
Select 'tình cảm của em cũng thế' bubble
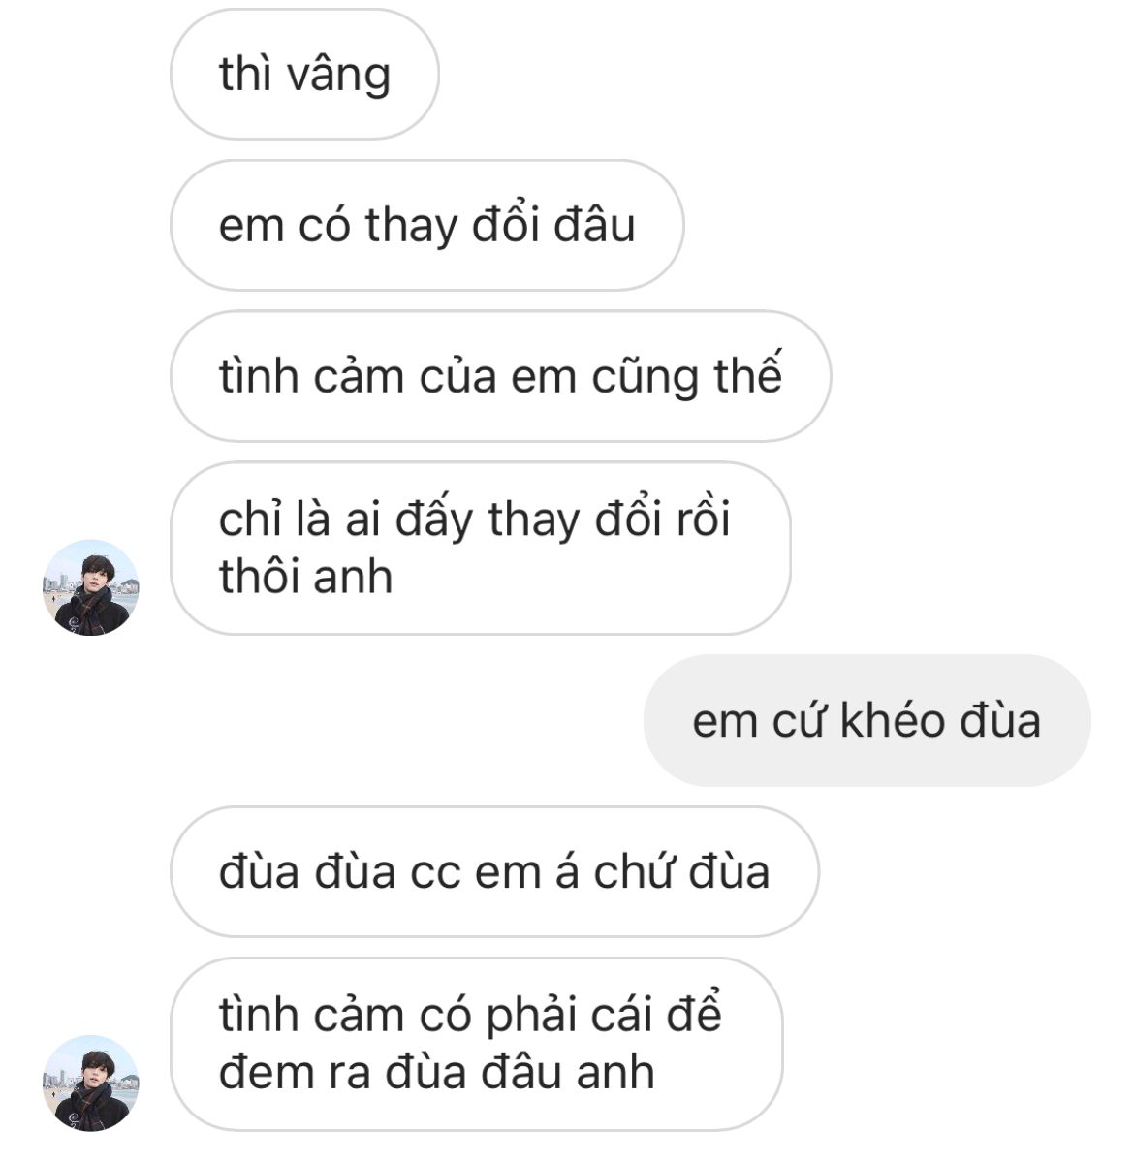[x=500, y=376]
